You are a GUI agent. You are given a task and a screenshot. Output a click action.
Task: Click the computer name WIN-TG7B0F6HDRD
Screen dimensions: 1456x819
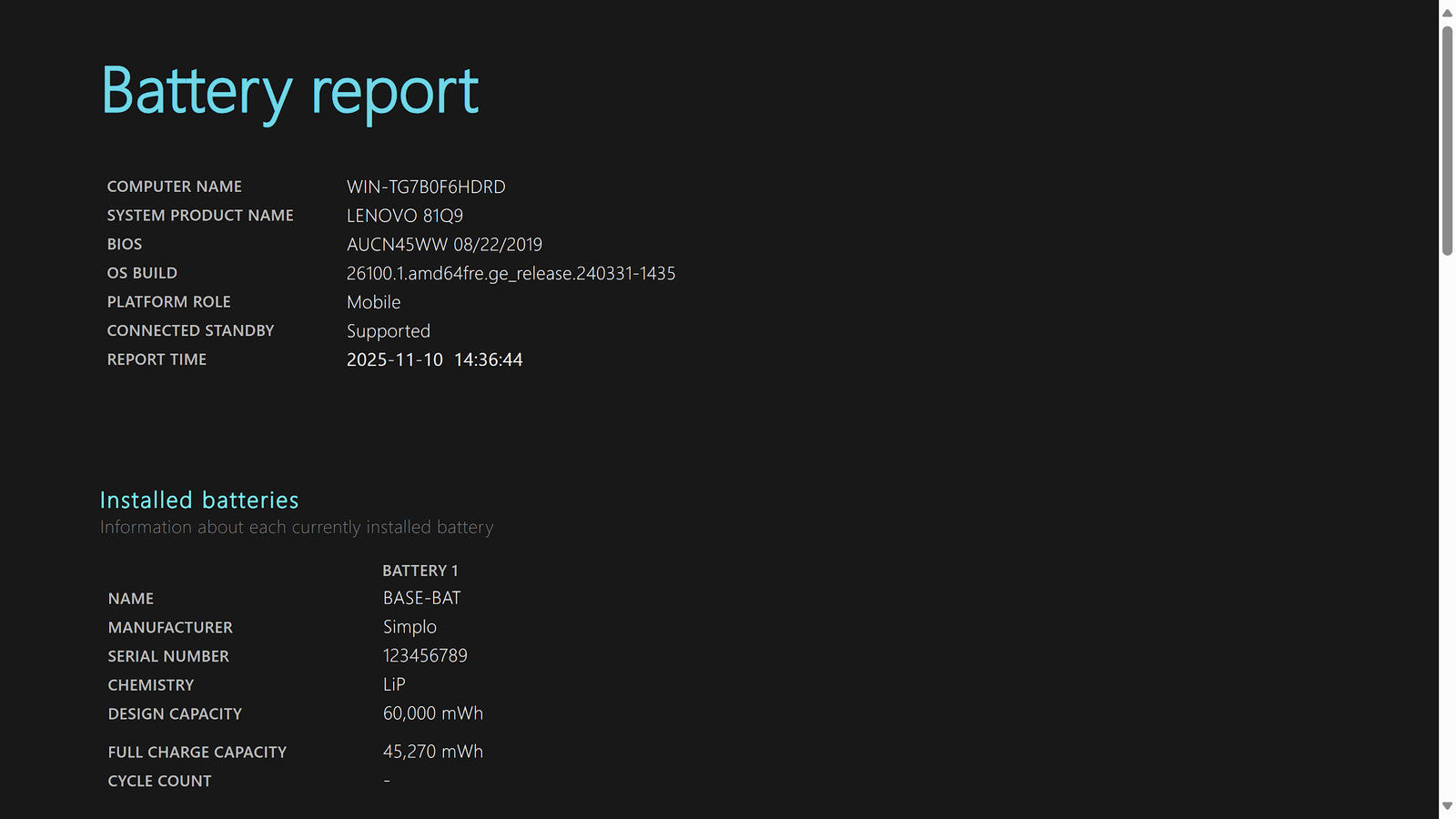[426, 187]
